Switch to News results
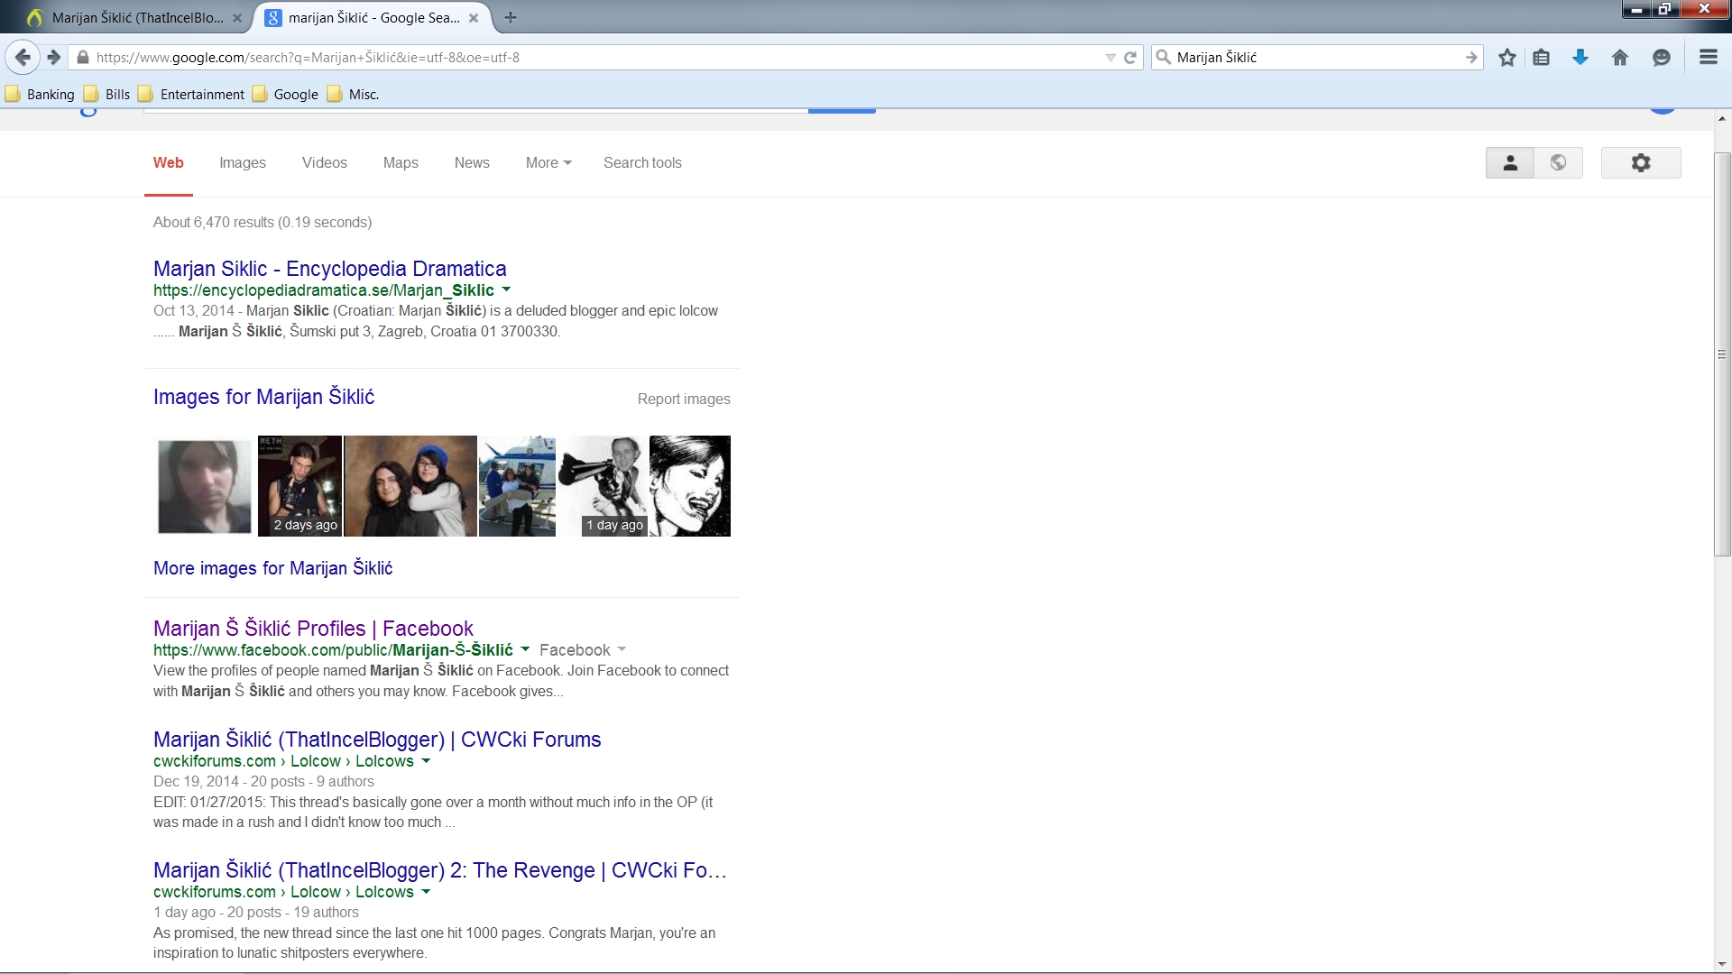Image resolution: width=1732 pixels, height=974 pixels. click(x=472, y=162)
